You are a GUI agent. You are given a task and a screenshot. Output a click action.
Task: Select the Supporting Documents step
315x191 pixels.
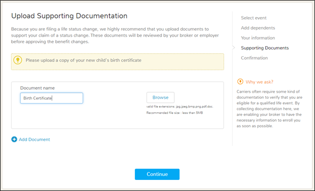point(265,48)
